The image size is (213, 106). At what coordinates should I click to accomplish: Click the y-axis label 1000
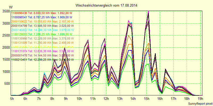pos(6,72)
